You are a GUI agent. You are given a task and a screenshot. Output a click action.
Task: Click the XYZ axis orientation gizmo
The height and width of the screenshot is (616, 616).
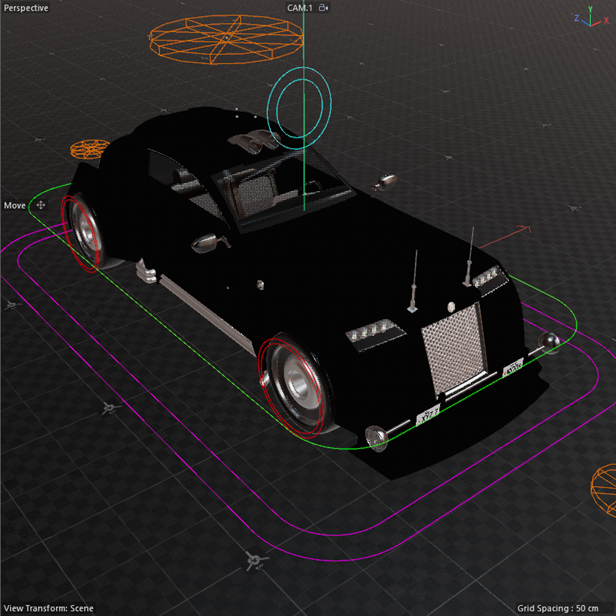pyautogui.click(x=591, y=18)
